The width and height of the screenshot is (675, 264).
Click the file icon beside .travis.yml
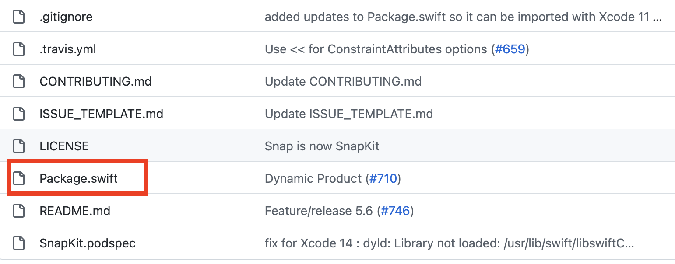(18, 49)
